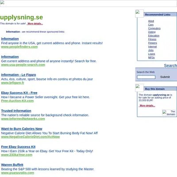Visit www.InformedNetworks.com link
This screenshot has width=177, height=177.
[23, 119]
